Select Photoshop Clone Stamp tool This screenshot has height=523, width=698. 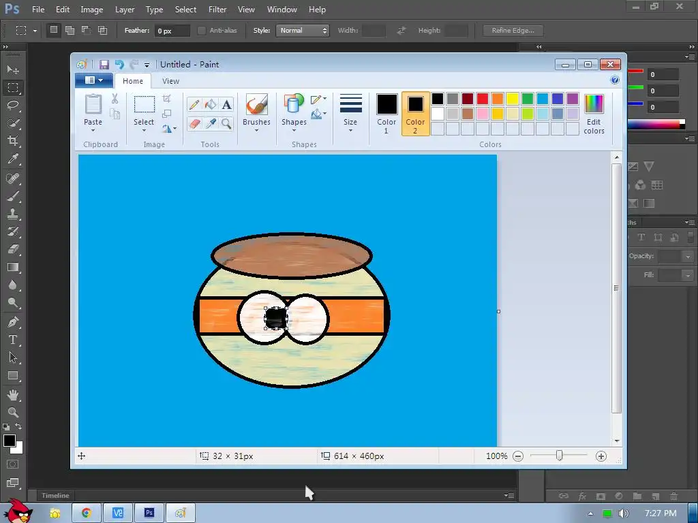[x=13, y=214]
